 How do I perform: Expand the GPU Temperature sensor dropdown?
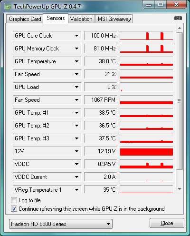click(76, 61)
